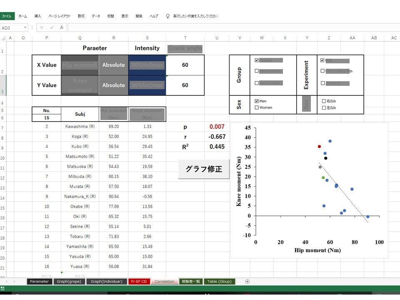Click the Insert Function fx icon

tap(62, 27)
